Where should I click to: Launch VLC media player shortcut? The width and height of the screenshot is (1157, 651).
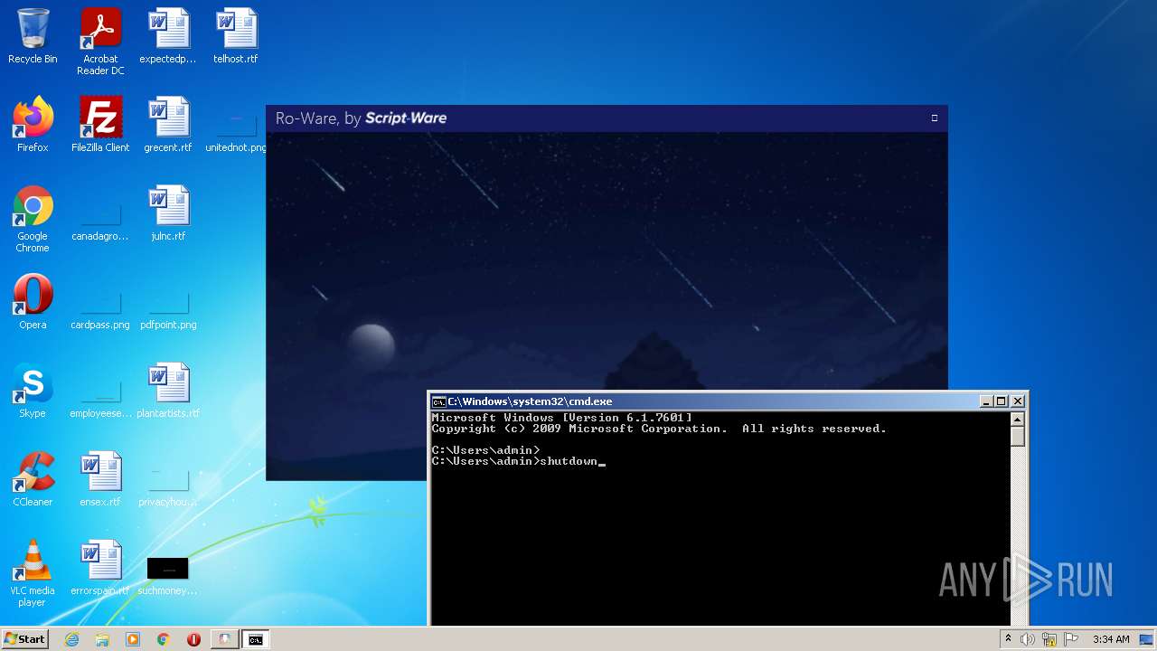[33, 573]
